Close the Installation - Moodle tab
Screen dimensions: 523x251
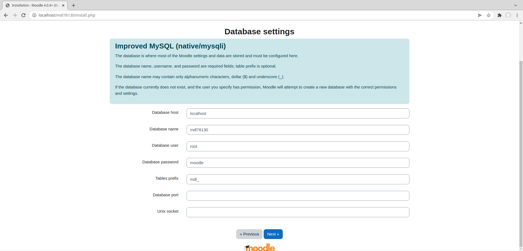point(63,5)
